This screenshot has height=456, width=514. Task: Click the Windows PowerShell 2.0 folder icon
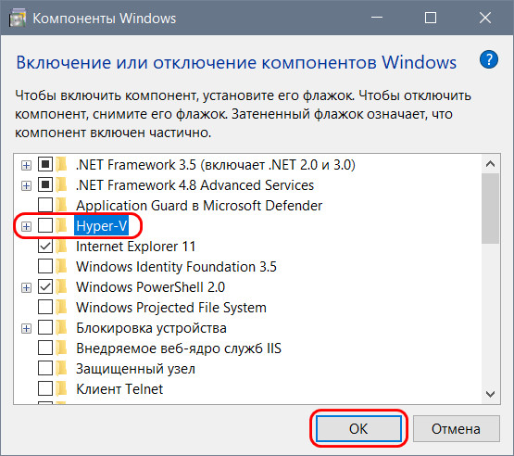(x=61, y=287)
